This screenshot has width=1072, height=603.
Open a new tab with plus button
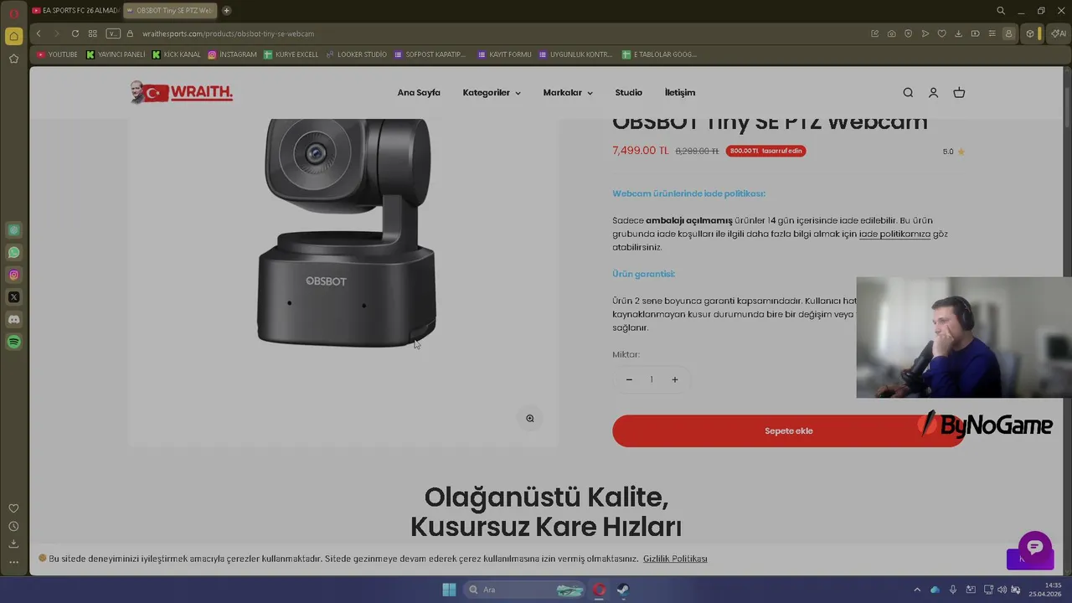coord(226,11)
